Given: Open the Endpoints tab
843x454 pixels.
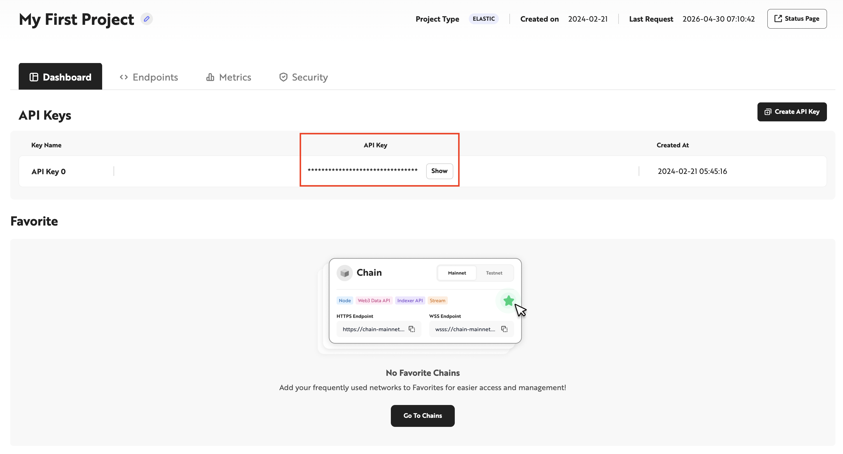Looking at the screenshot, I should point(149,77).
